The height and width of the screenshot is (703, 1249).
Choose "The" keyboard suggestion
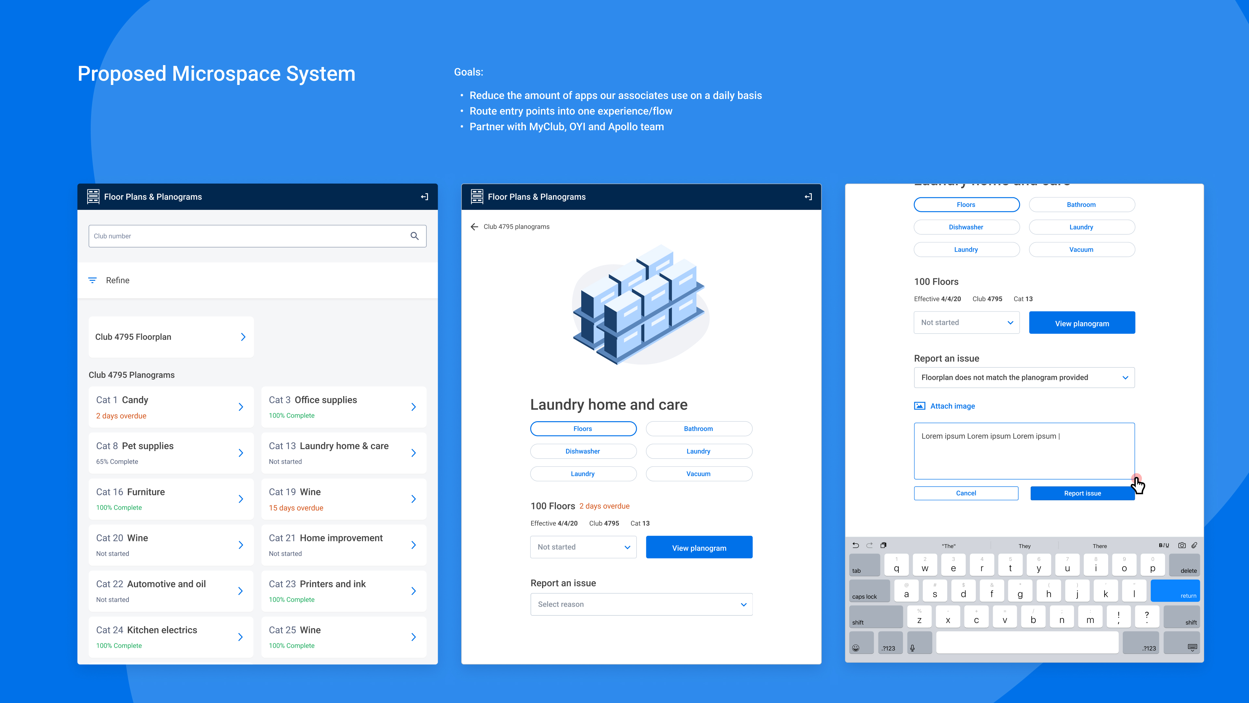948,546
